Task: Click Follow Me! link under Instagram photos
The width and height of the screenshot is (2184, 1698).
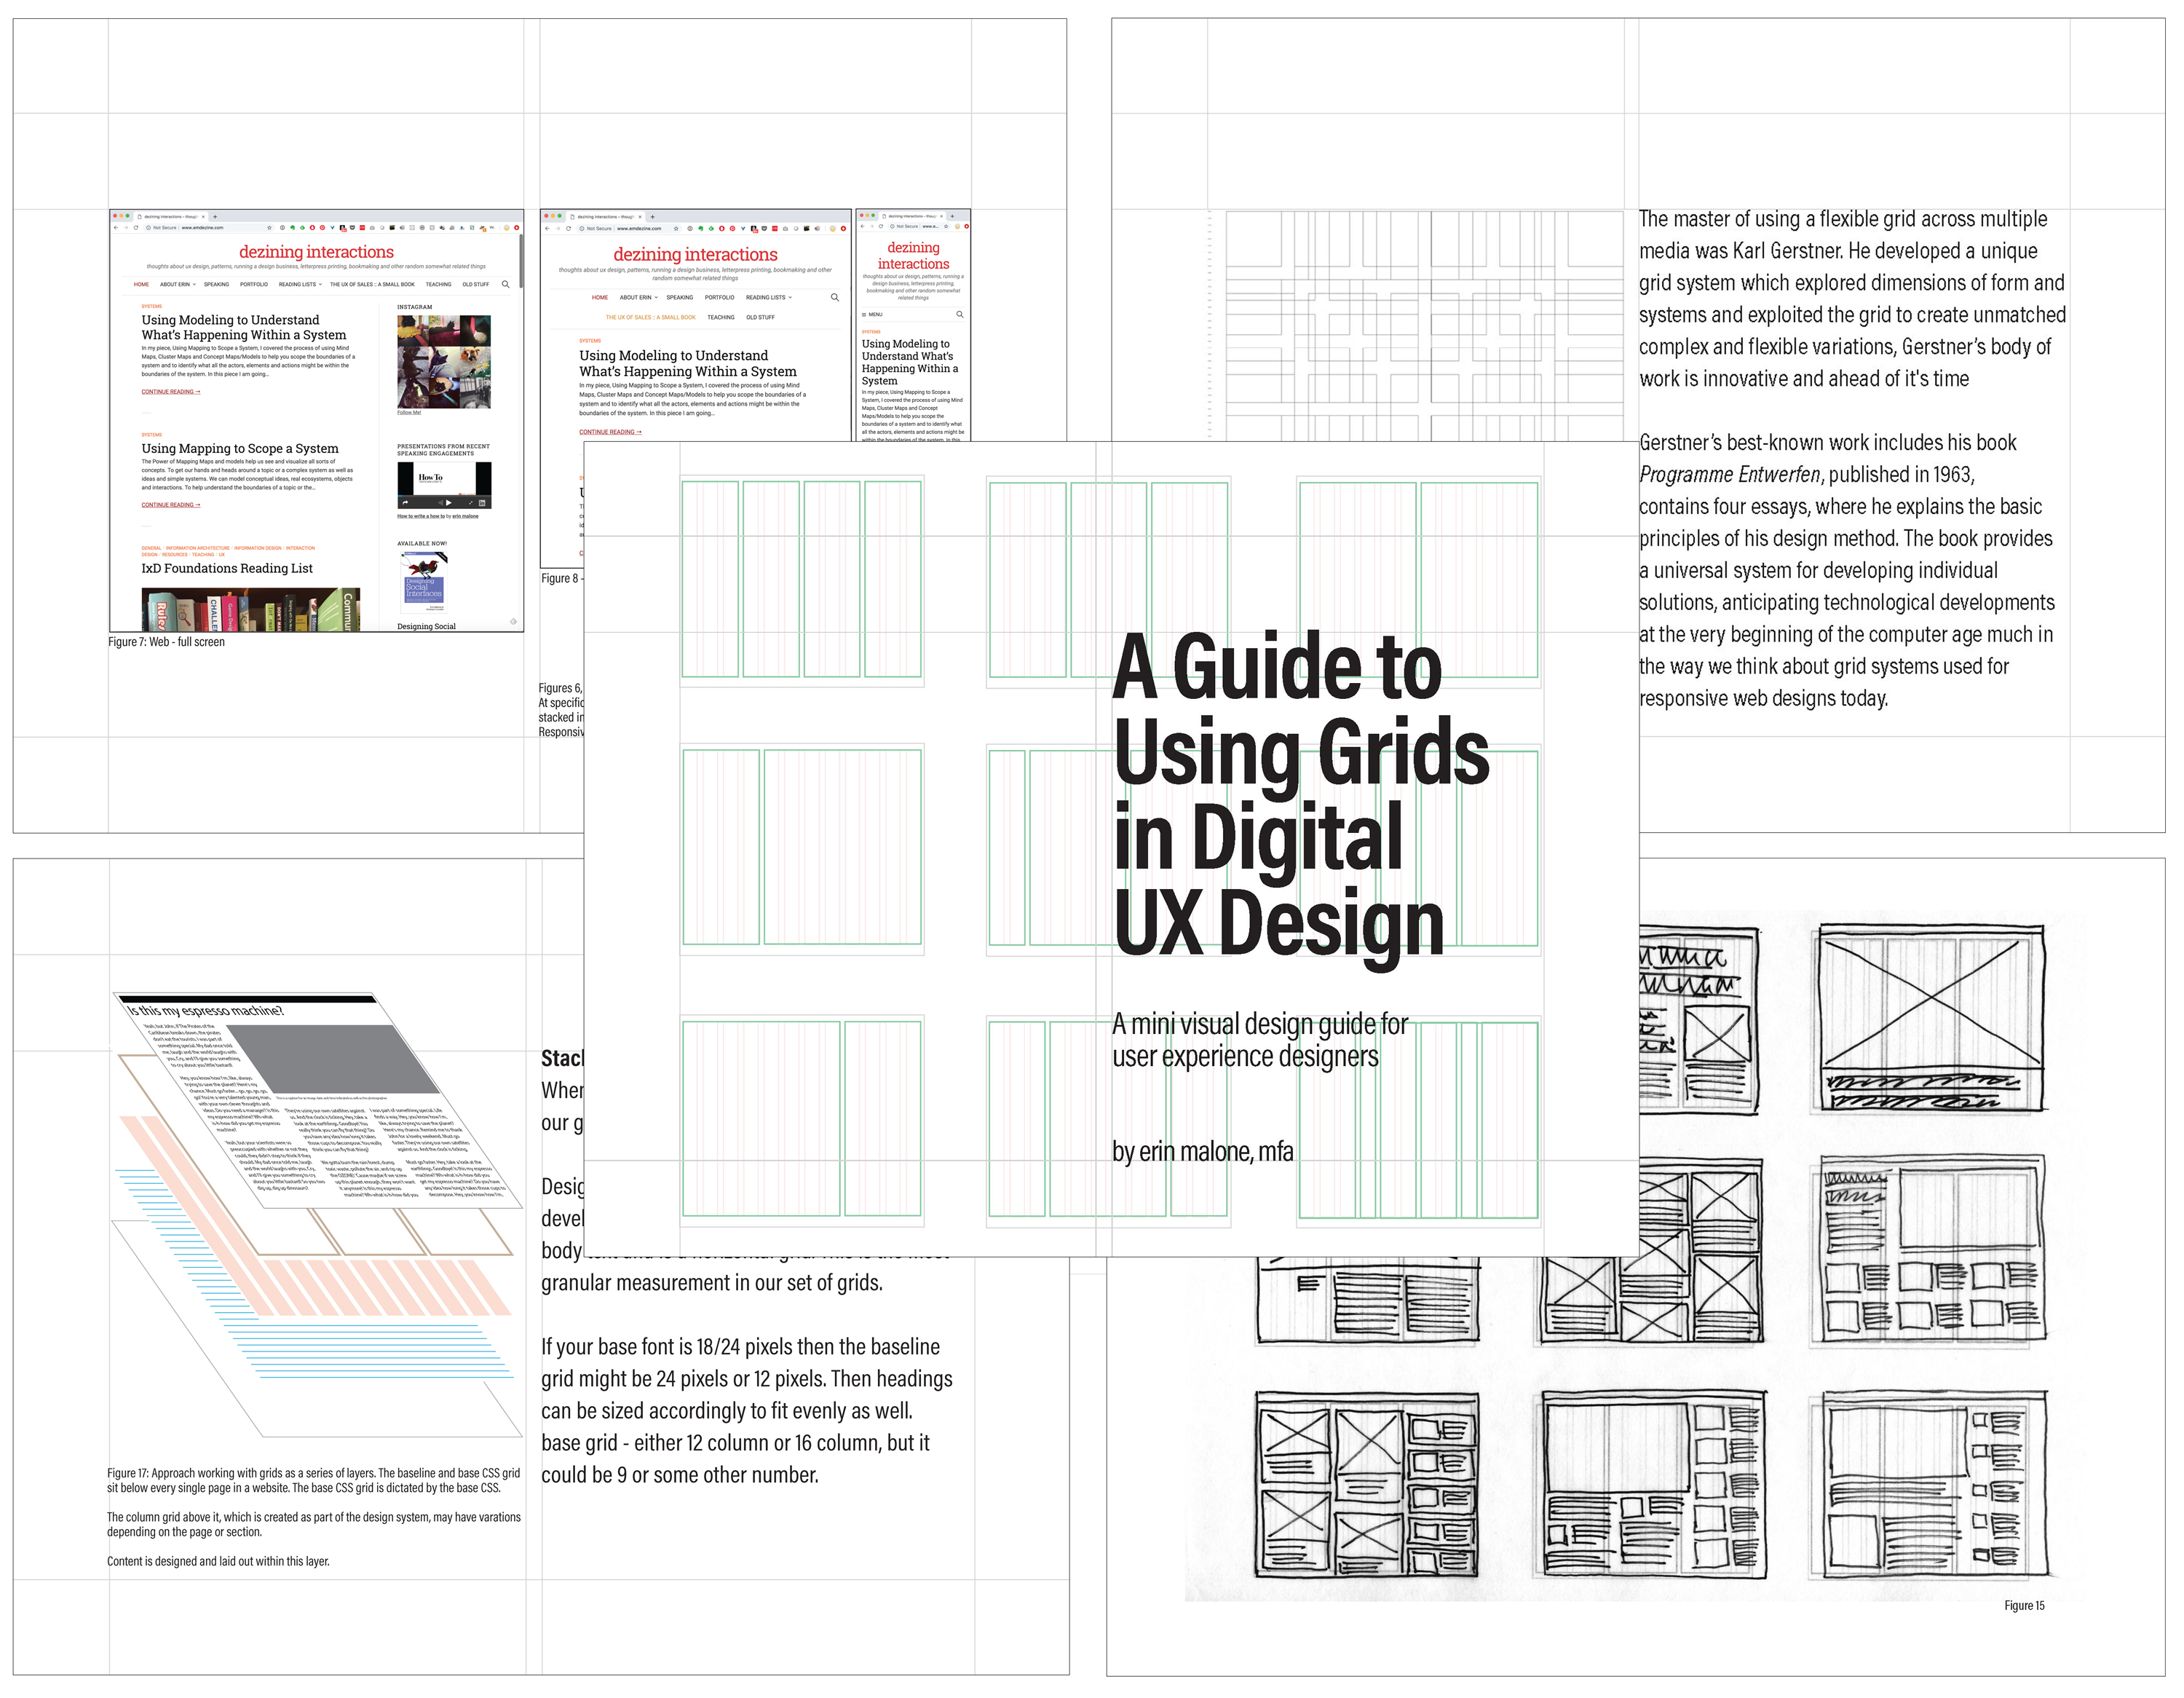Action: 409,412
